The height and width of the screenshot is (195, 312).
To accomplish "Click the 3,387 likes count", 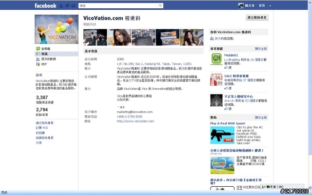I will pos(42,97).
